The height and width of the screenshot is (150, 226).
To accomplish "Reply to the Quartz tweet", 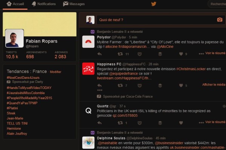I will point(99,123).
